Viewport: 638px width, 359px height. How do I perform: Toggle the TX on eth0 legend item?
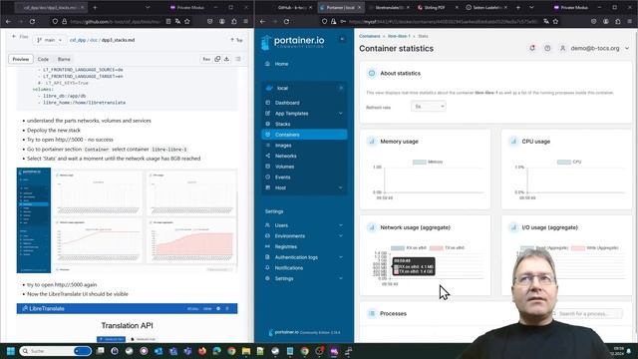(x=447, y=248)
